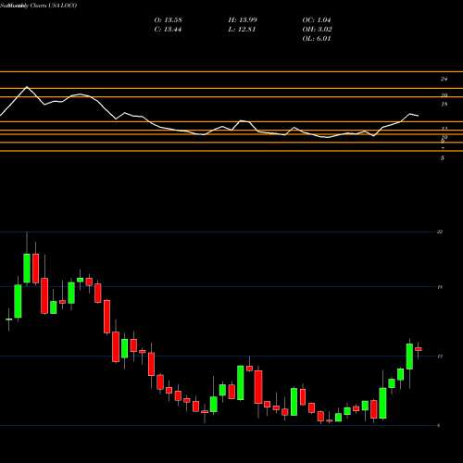
Task: Click the low price value L: 12.81
Action: (242, 30)
